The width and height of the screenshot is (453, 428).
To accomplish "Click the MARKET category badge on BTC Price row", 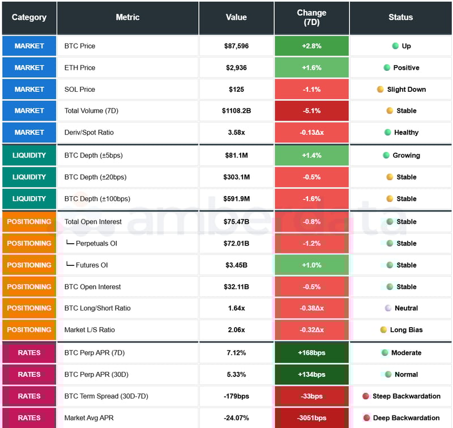I will click(29, 46).
